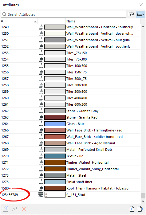This screenshot has width=146, height=215.
Task: Select Tiles 100x300 row
Action: click(70, 66)
